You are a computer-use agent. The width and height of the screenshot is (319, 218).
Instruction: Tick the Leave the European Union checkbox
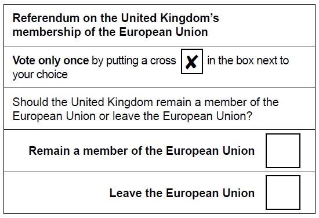[283, 192]
